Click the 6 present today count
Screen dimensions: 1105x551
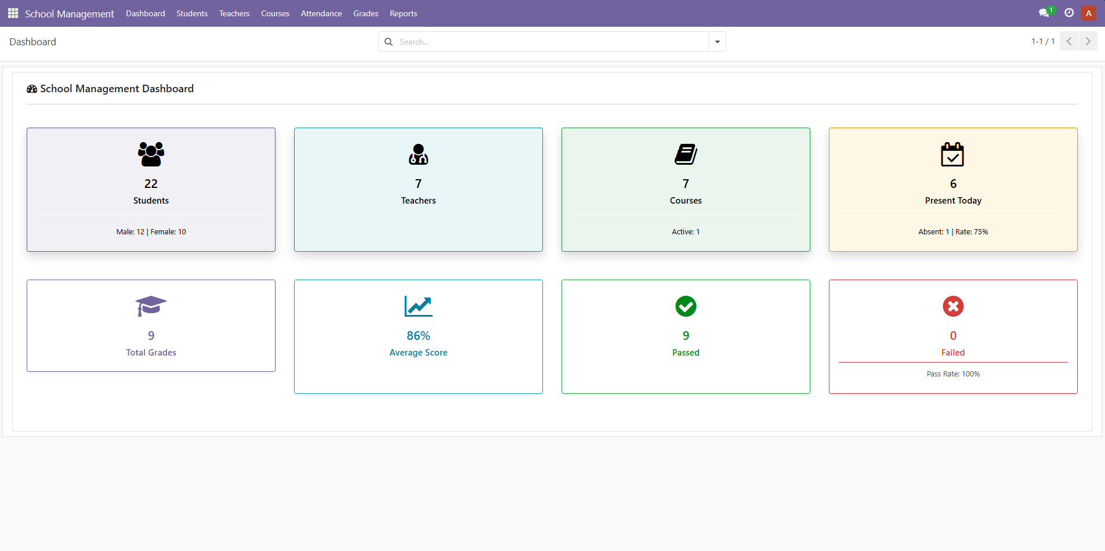pyautogui.click(x=953, y=183)
